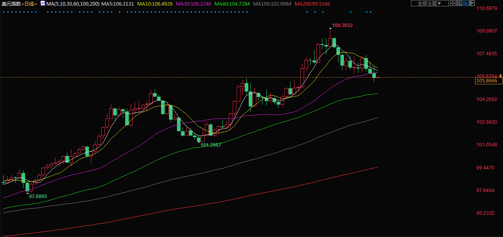Screen dimensions: 503x237
Task: Click the current price tag 105.8666
Action: coord(487,81)
